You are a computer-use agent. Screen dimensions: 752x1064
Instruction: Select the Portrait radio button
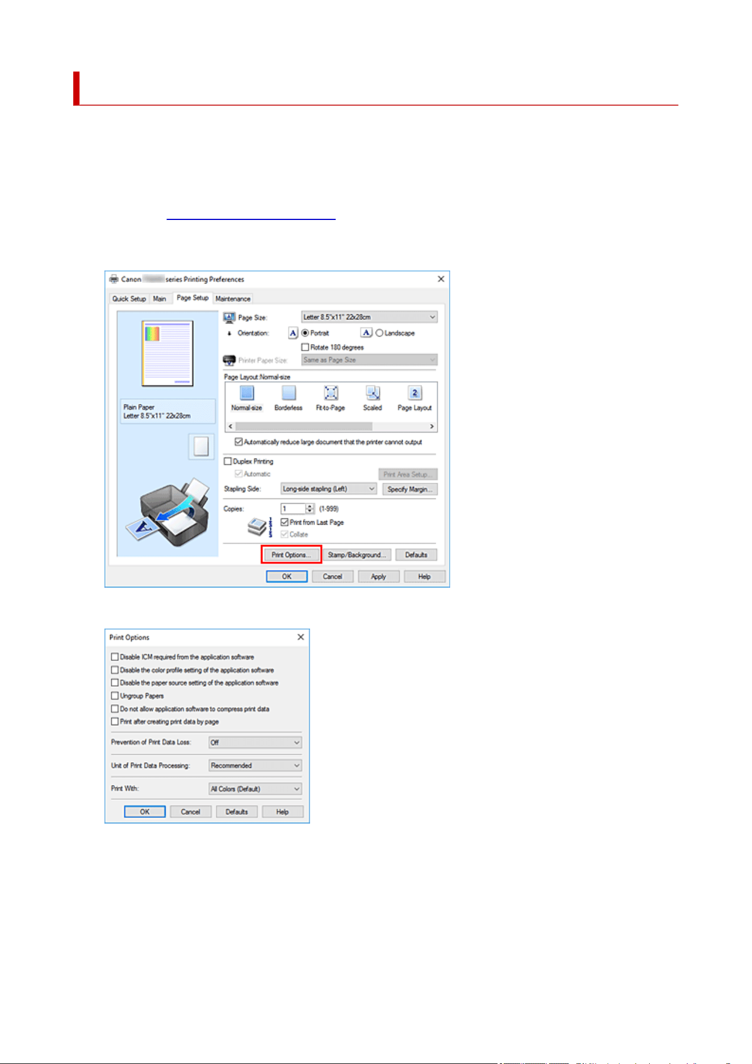point(305,333)
